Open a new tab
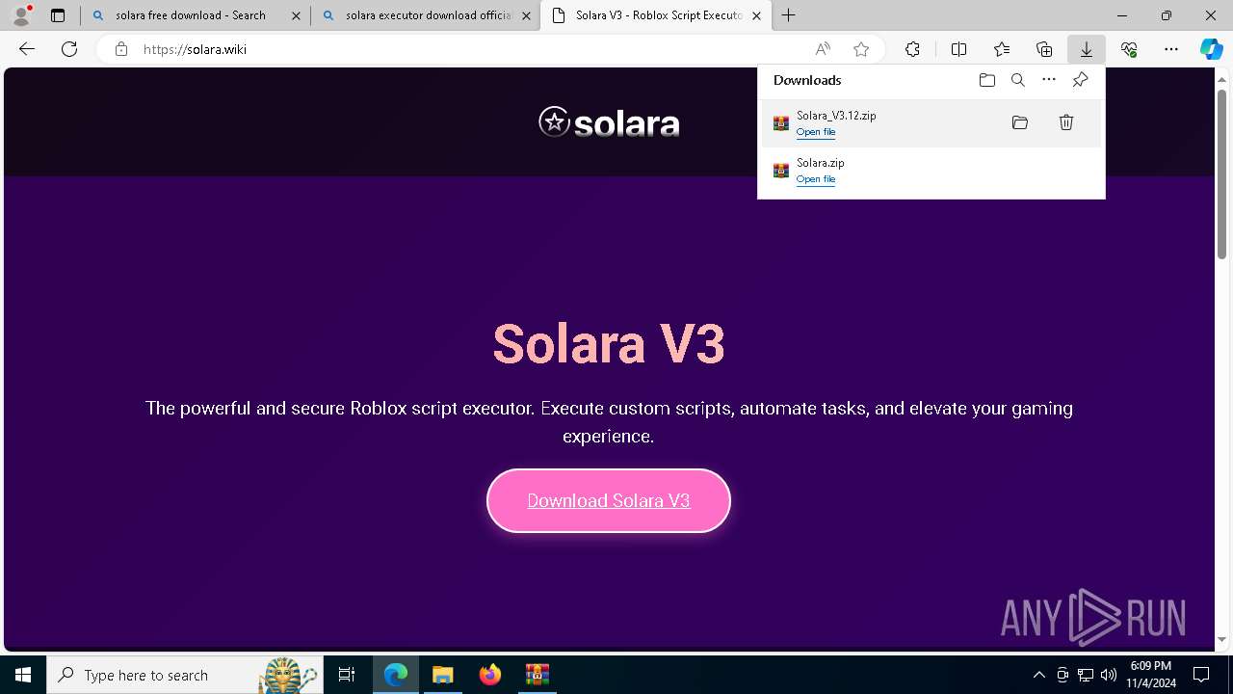This screenshot has width=1233, height=694. pyautogui.click(x=789, y=15)
